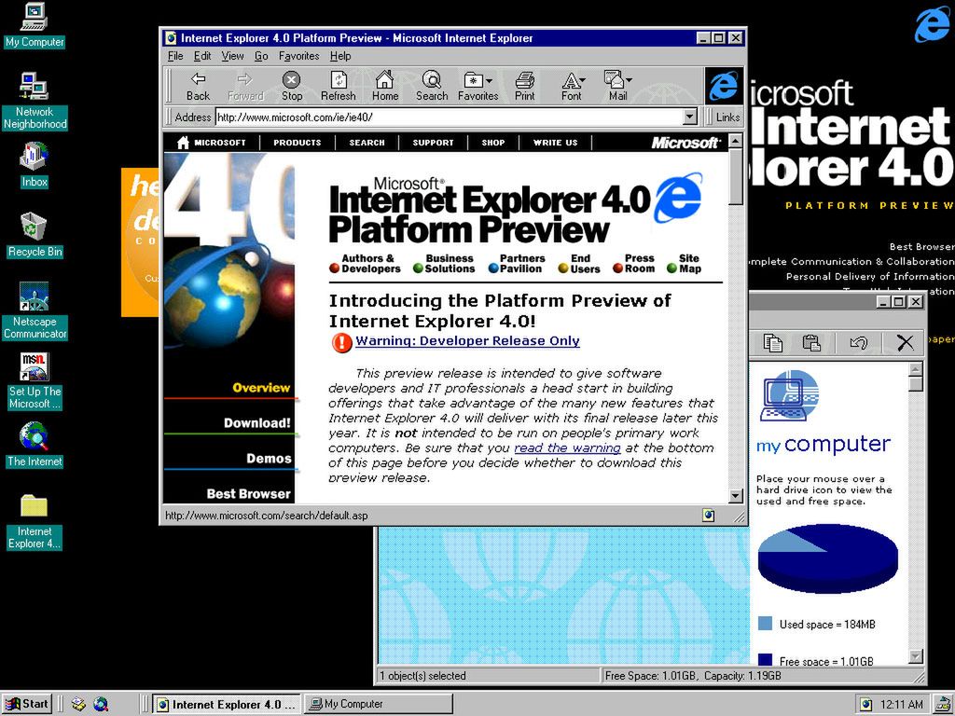Image resolution: width=955 pixels, height=716 pixels.
Task: Refresh the current page
Action: click(338, 87)
